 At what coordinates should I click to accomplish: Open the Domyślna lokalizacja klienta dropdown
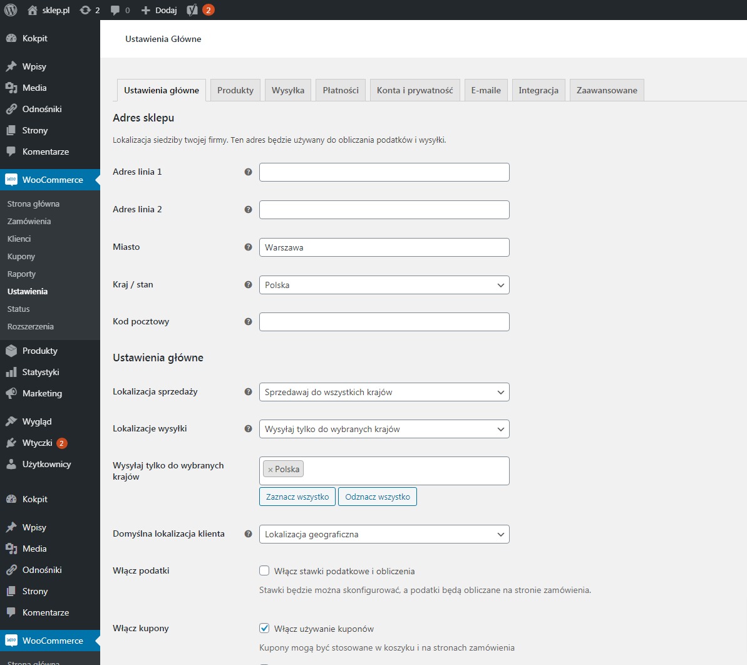(384, 534)
